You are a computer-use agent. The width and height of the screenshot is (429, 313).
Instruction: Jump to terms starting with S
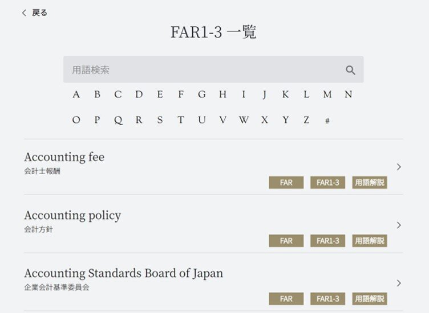click(160, 120)
